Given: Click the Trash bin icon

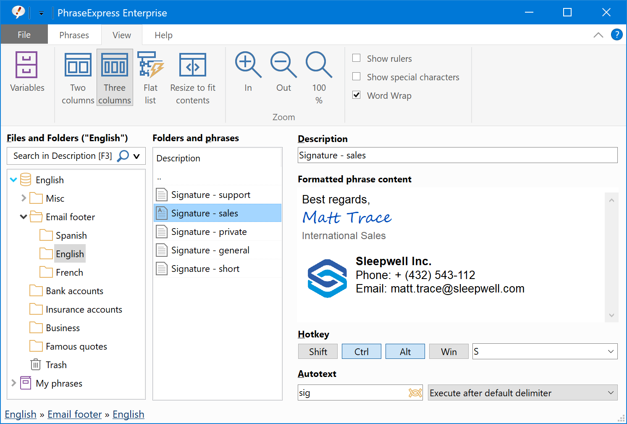Looking at the screenshot, I should 36,364.
